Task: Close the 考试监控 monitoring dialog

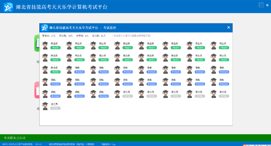Action: coord(228,27)
